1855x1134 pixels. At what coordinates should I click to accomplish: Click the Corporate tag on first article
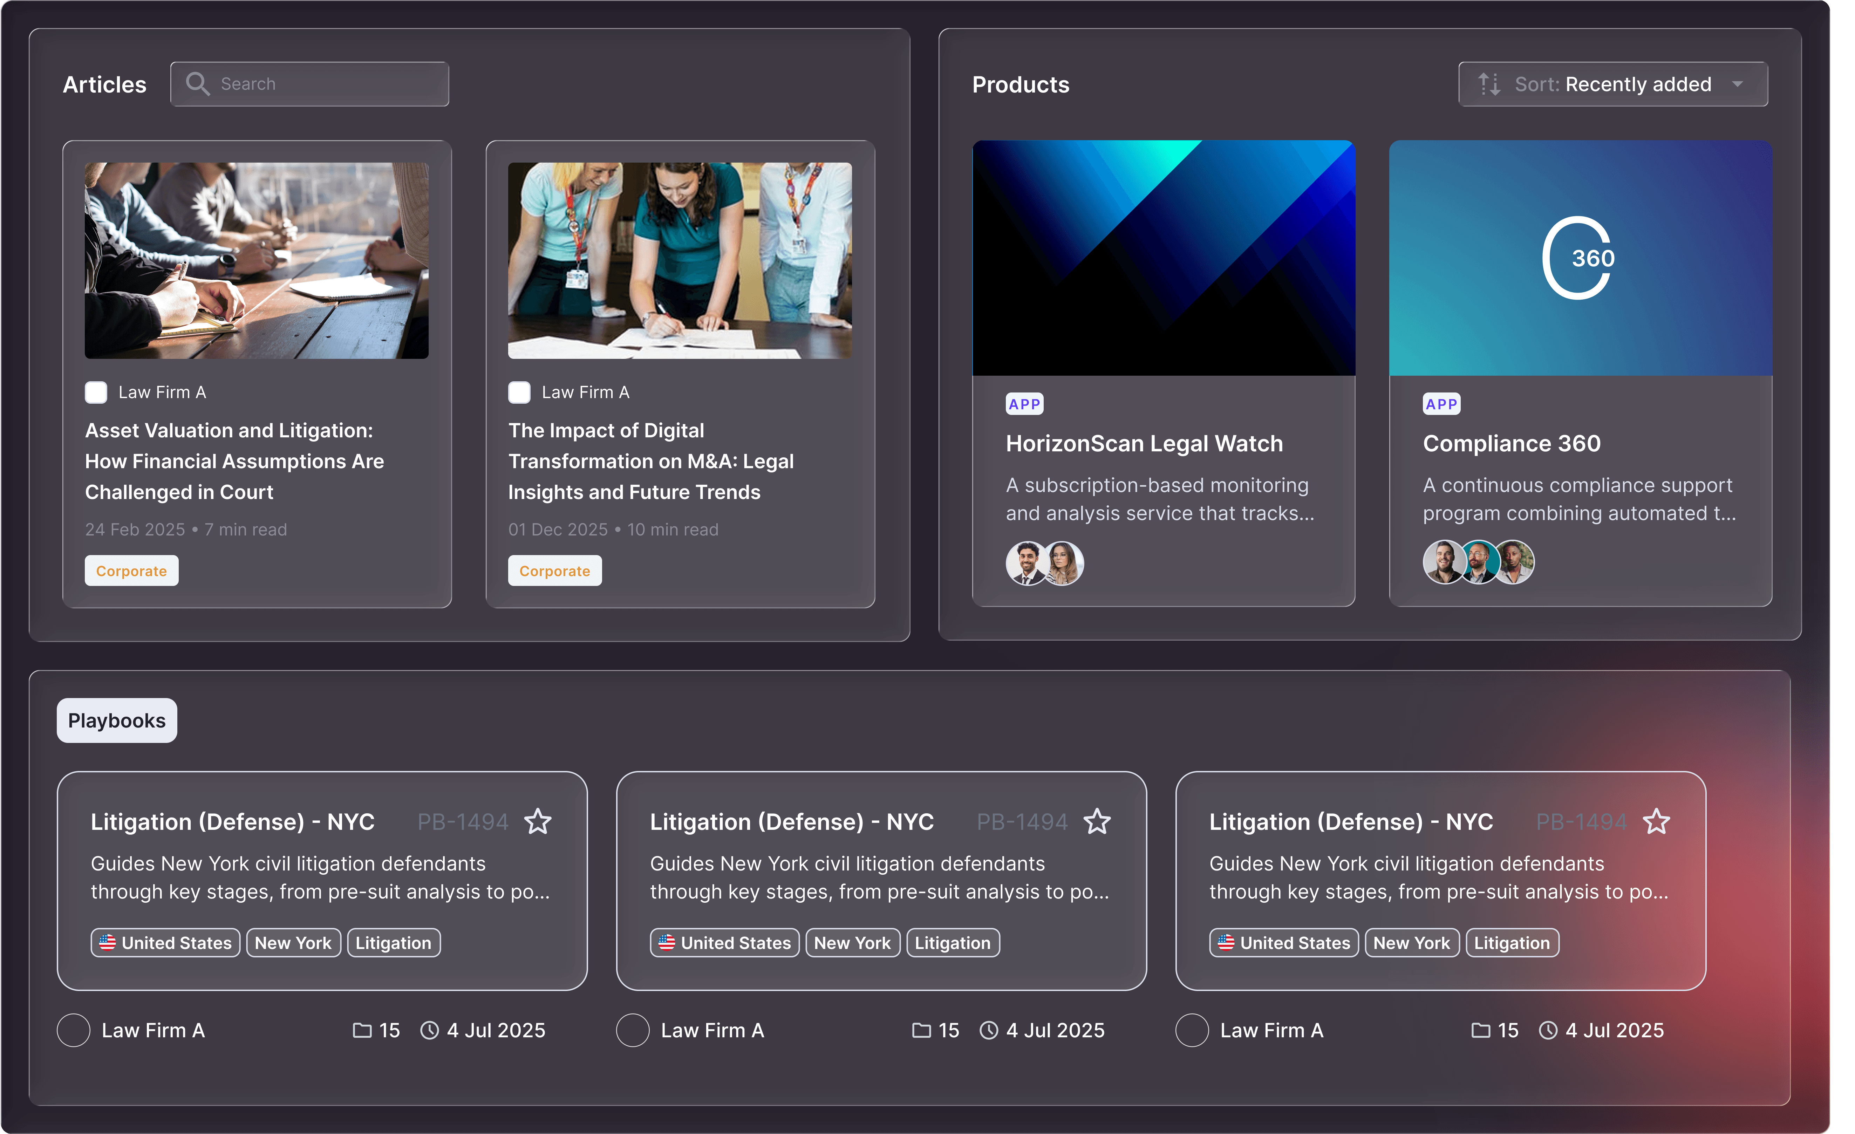(x=132, y=571)
